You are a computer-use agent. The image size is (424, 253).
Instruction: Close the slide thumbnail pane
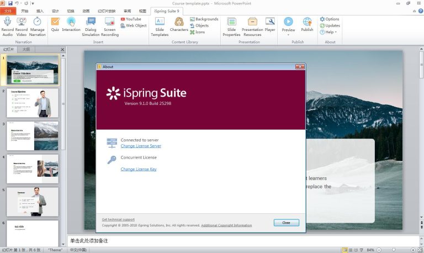click(62, 50)
